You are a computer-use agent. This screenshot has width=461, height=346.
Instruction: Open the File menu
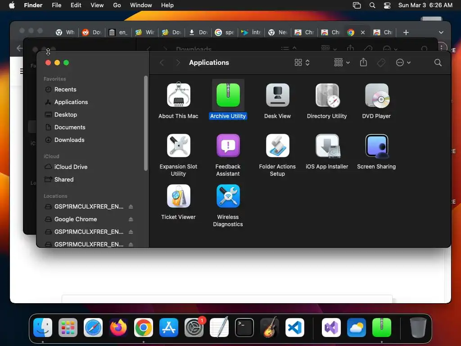click(x=56, y=5)
